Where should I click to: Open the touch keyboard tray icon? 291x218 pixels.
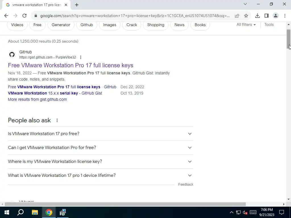click(x=253, y=212)
